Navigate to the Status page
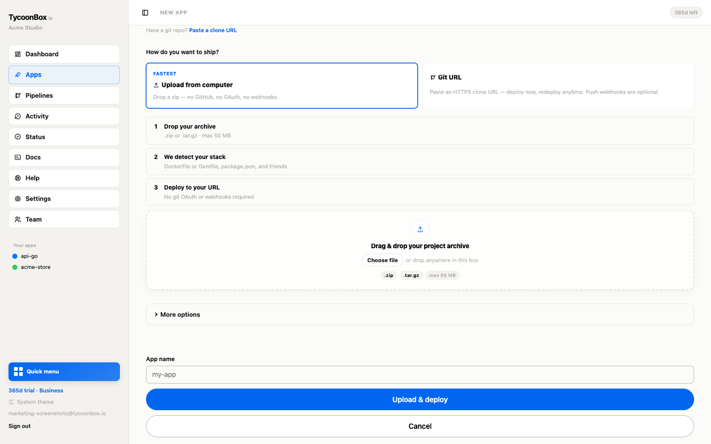This screenshot has width=711, height=444. (x=64, y=137)
